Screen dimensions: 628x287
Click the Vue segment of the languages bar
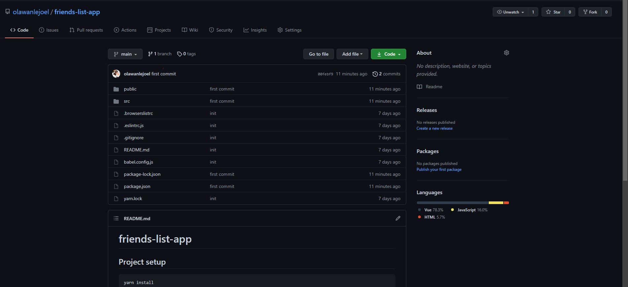coord(452,203)
